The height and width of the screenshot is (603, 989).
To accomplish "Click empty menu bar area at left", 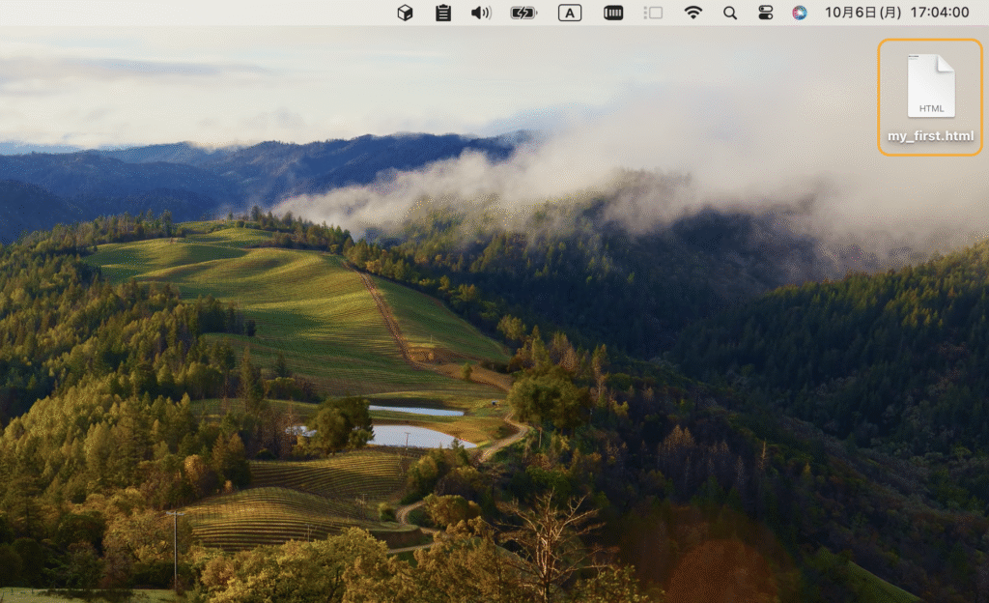I will [x=193, y=13].
